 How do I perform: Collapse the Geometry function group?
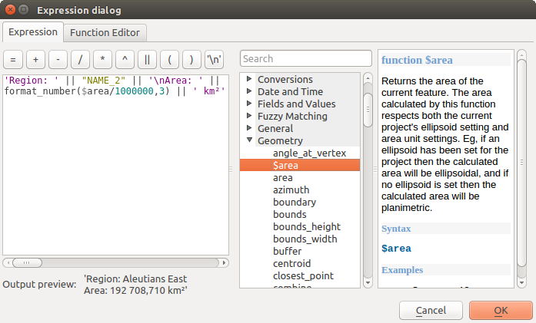248,141
